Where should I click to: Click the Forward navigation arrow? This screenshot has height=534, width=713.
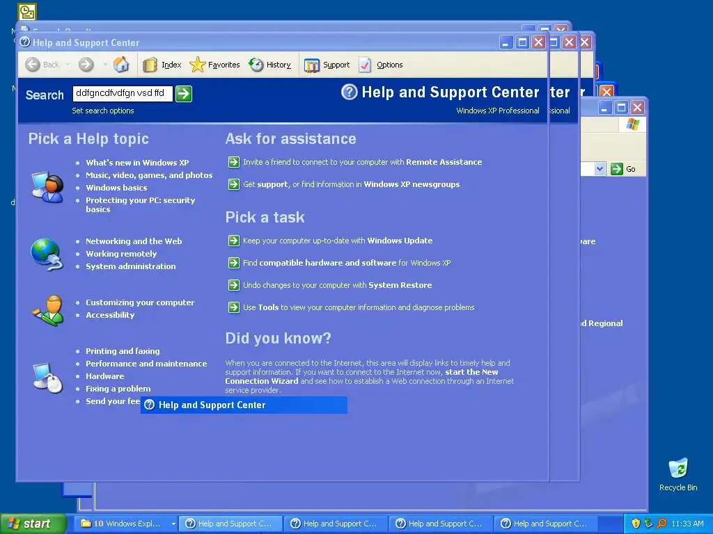click(86, 65)
